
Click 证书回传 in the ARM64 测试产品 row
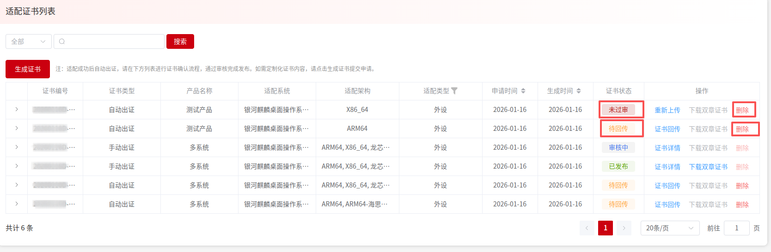point(667,129)
